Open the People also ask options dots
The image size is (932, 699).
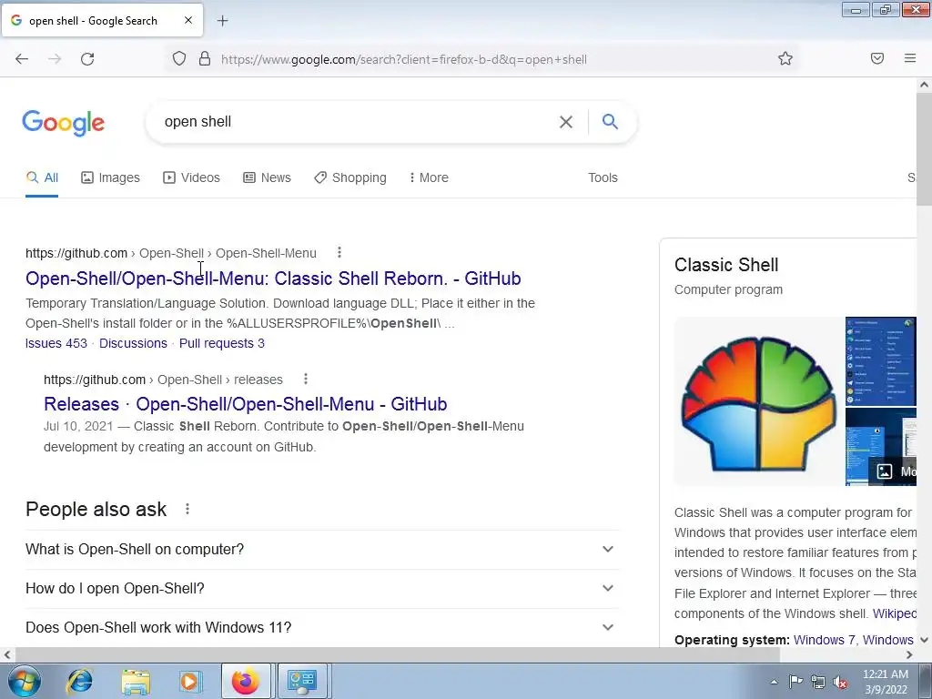(187, 509)
